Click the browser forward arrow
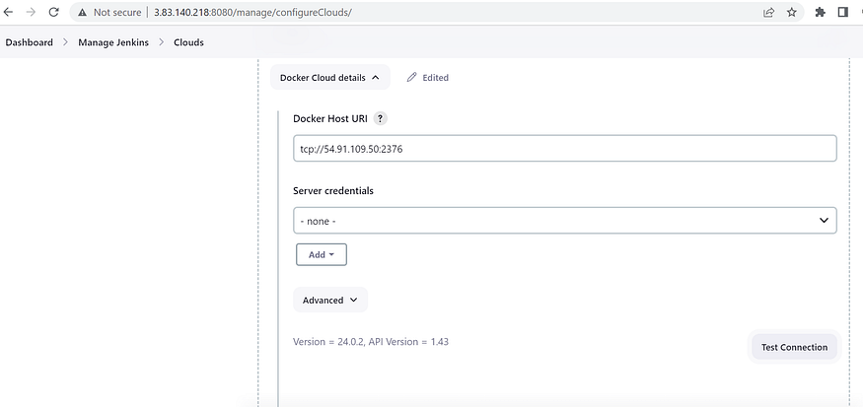 coord(31,12)
